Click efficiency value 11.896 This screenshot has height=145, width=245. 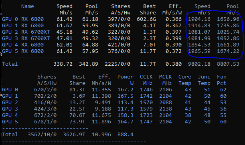click(101, 122)
